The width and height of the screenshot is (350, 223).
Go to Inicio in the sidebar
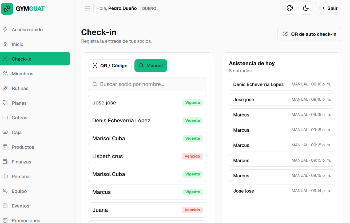35,44
